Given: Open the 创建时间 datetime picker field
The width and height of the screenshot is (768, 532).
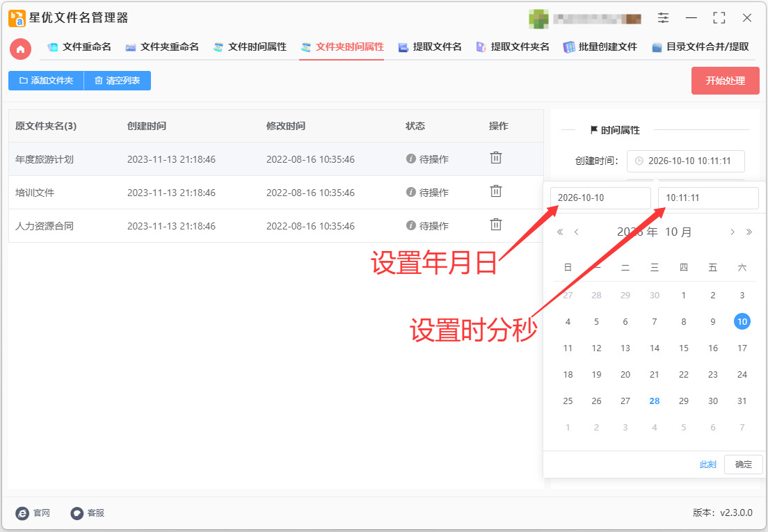Looking at the screenshot, I should [x=686, y=161].
